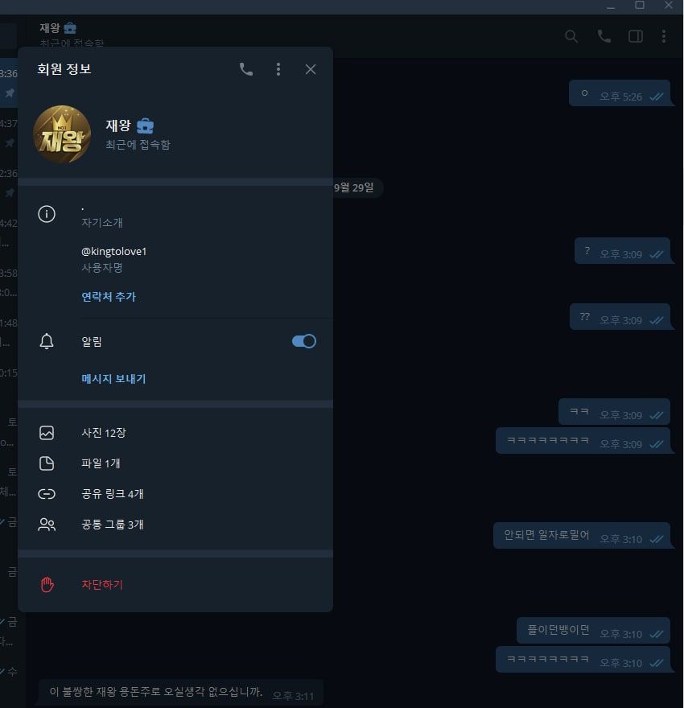
Task: Open the three-dot menu in profile panel
Action: click(278, 69)
